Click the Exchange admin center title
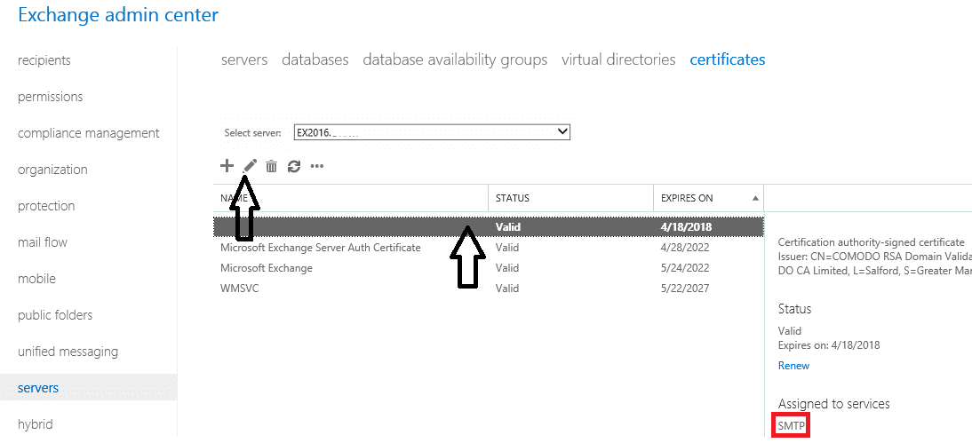Image resolution: width=972 pixels, height=443 pixels. pos(118,15)
